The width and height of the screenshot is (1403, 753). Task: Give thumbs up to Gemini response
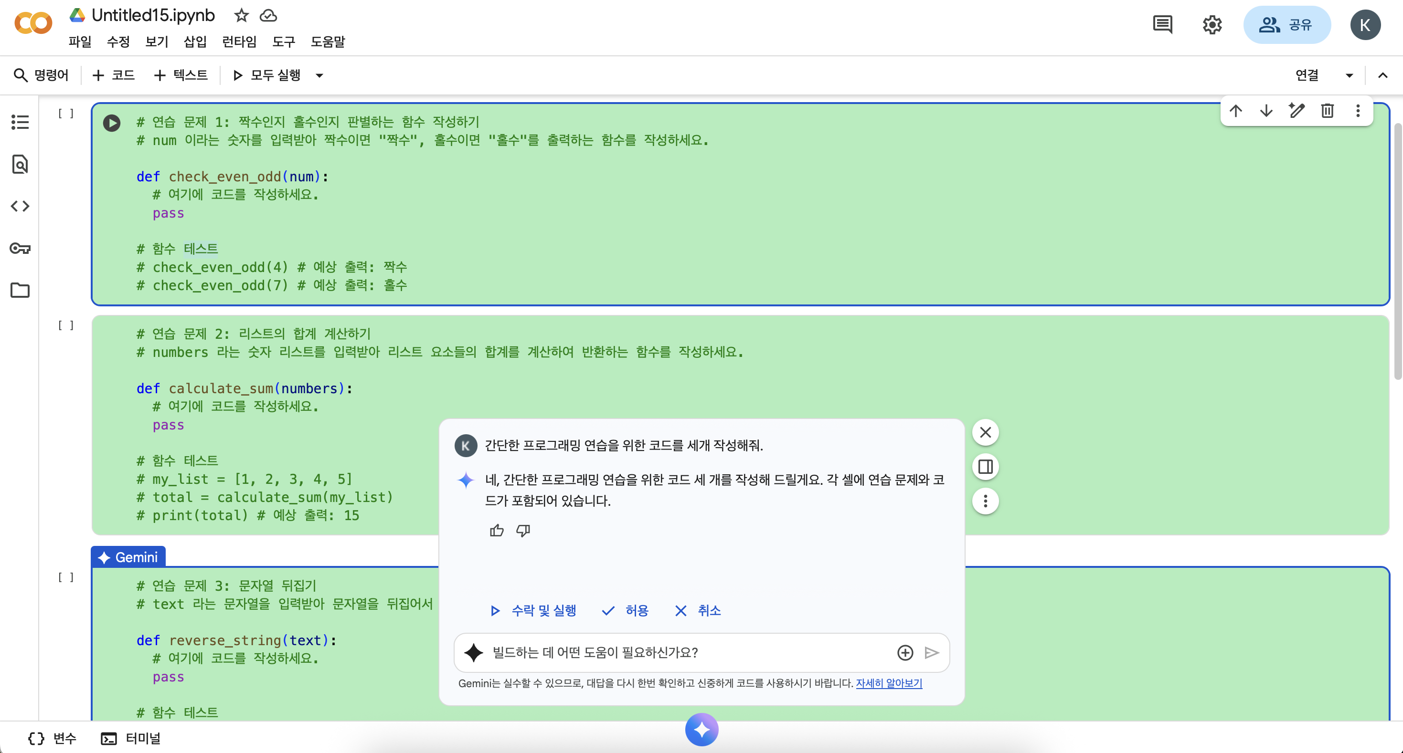pos(497,531)
